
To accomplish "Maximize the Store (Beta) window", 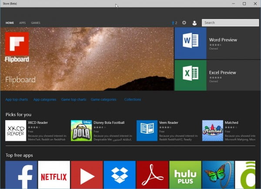I will click(x=244, y=3).
